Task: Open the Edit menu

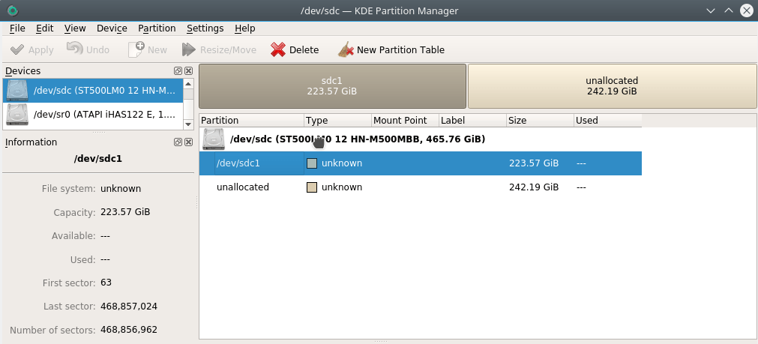Action: point(44,28)
